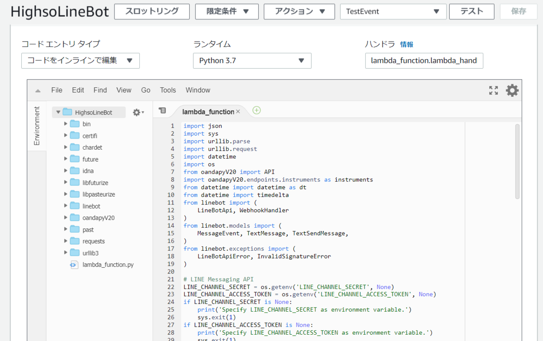Toggle fullscreen editor mode icon
Viewport: 543px width, 341px height.
[493, 90]
